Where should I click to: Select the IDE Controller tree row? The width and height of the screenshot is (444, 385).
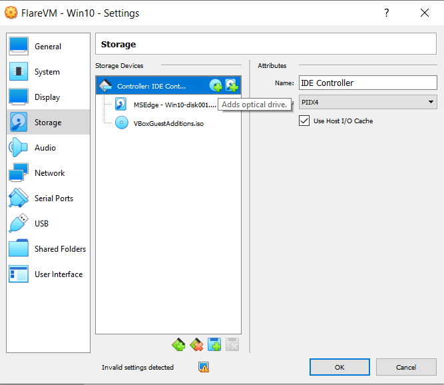(x=151, y=86)
